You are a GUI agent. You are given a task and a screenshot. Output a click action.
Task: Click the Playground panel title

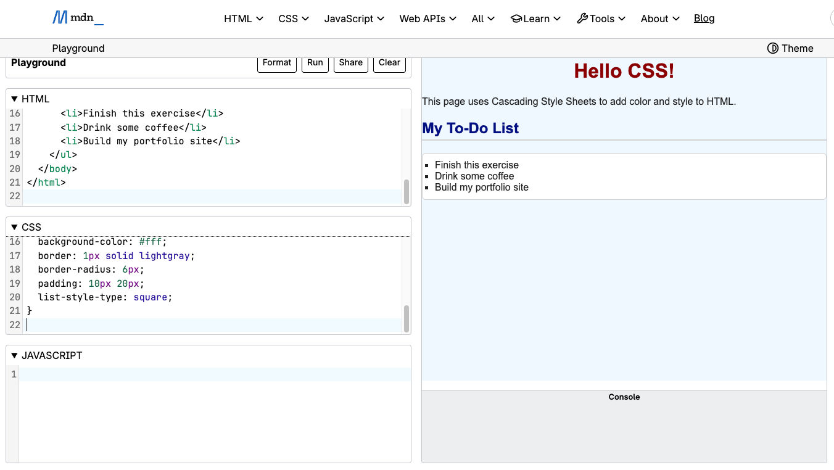tap(38, 63)
